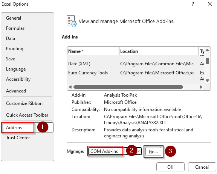
Task: Click the add-ins gear list icon
Action: pyautogui.click(x=72, y=21)
